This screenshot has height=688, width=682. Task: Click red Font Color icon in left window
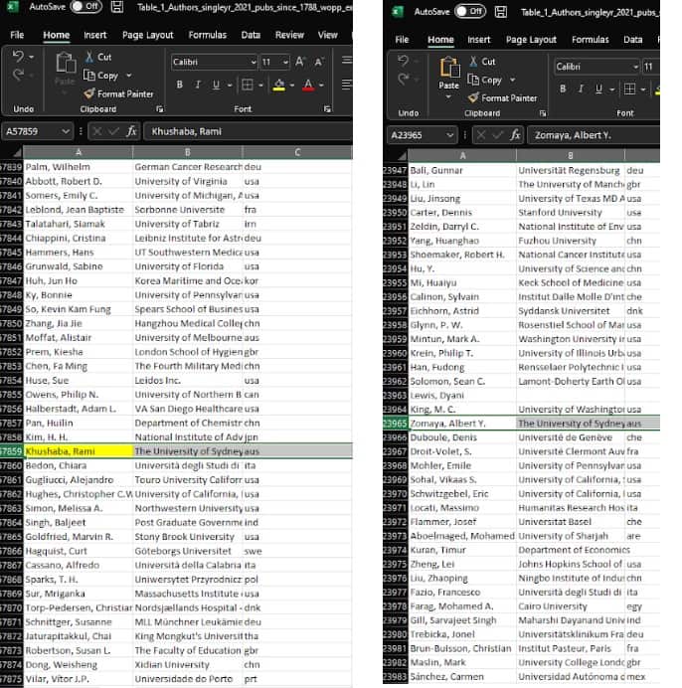(x=308, y=85)
